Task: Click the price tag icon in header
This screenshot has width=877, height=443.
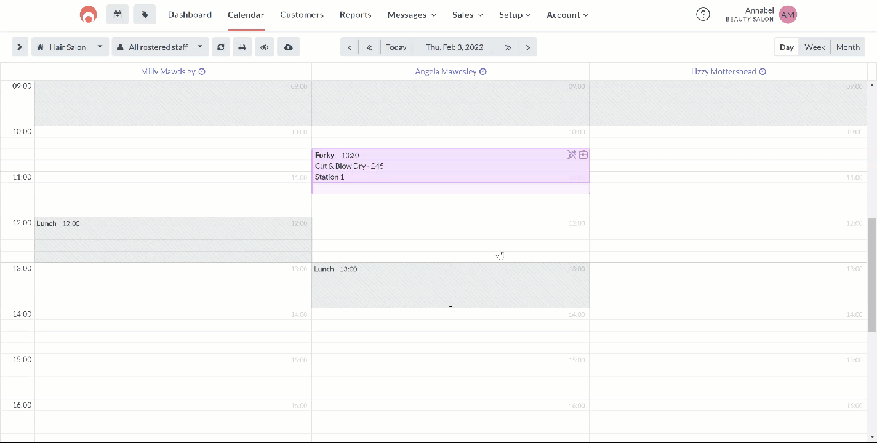Action: 145,14
